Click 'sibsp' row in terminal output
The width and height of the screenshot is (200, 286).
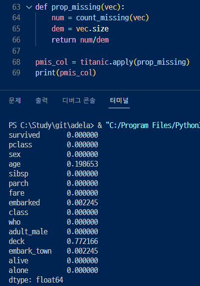click(x=53, y=173)
